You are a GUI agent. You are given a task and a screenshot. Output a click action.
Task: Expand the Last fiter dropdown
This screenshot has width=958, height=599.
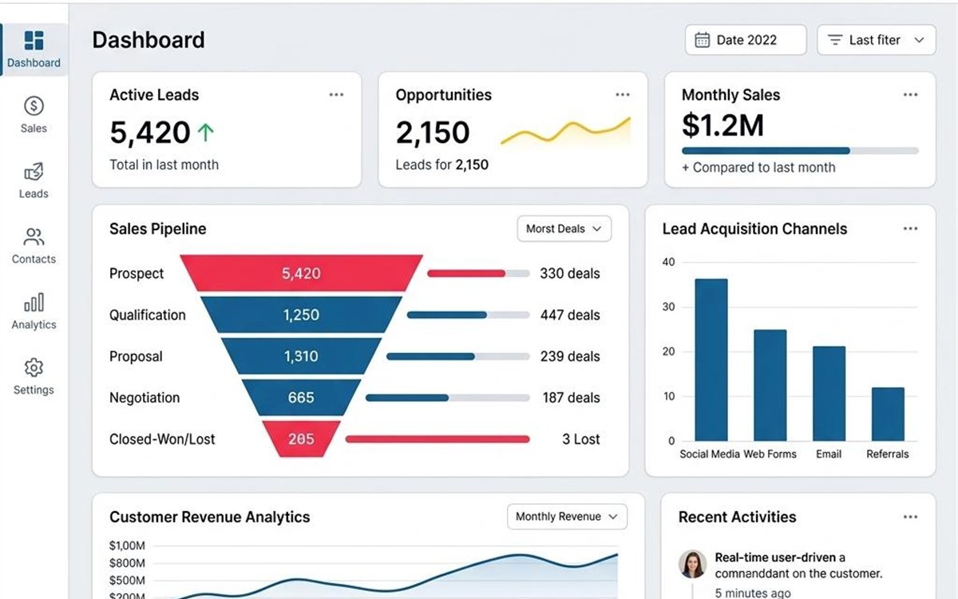(877, 40)
